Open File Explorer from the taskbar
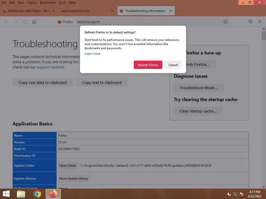This screenshot has width=266, height=199. click(x=21, y=194)
